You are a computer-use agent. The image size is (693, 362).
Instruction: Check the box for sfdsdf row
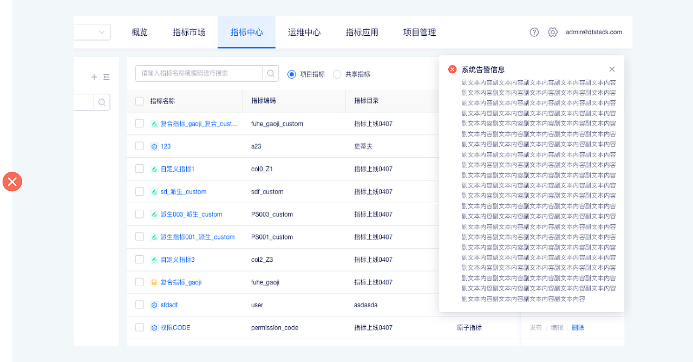coord(140,305)
